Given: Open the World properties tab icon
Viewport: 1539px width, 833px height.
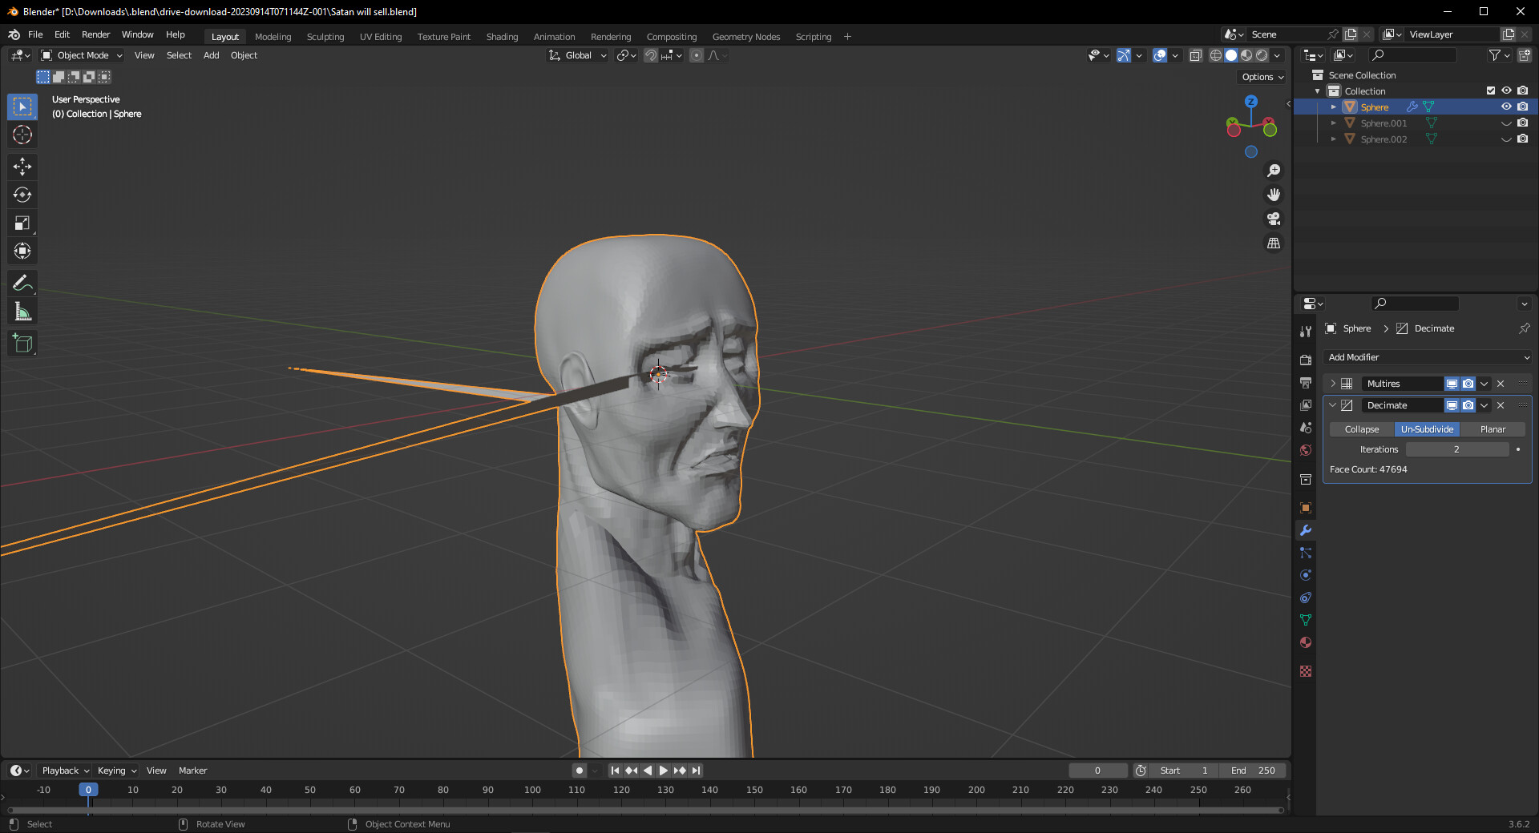Looking at the screenshot, I should coord(1306,450).
